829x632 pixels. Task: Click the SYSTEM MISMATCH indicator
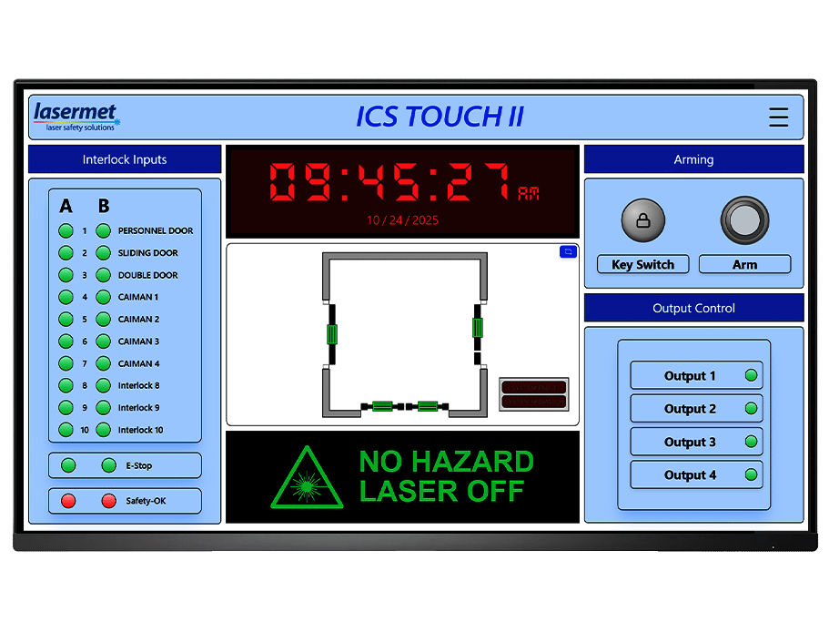[533, 401]
